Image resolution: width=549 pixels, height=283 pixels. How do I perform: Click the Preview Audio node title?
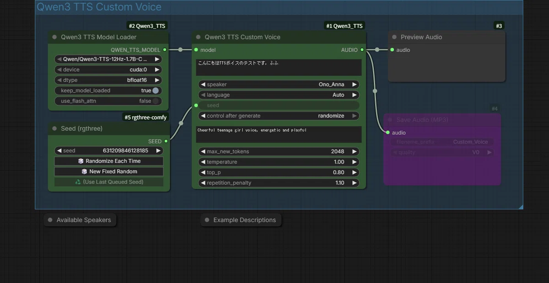point(421,37)
